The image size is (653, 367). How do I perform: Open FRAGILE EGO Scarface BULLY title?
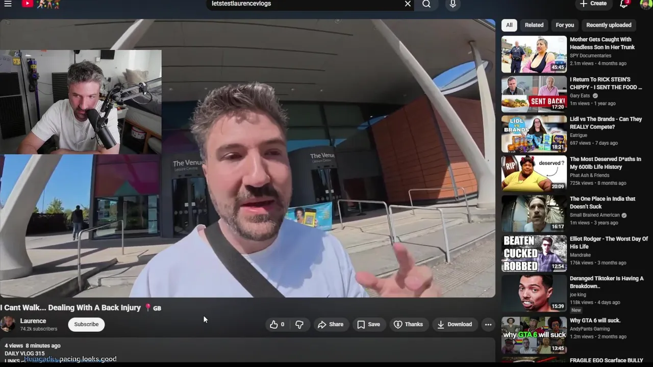606,361
